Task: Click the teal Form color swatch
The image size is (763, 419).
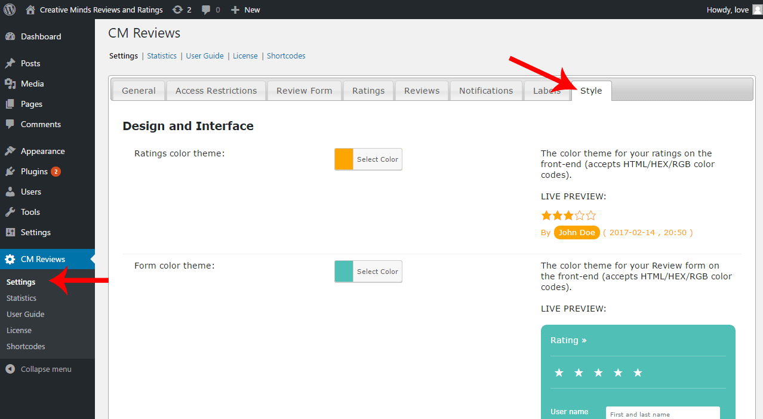Action: [x=344, y=272]
